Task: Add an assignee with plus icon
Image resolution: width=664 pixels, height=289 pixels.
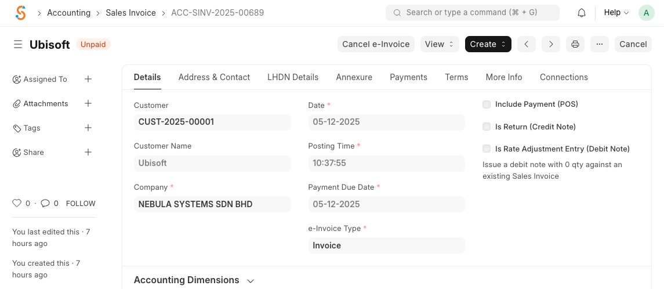Action: click(88, 79)
